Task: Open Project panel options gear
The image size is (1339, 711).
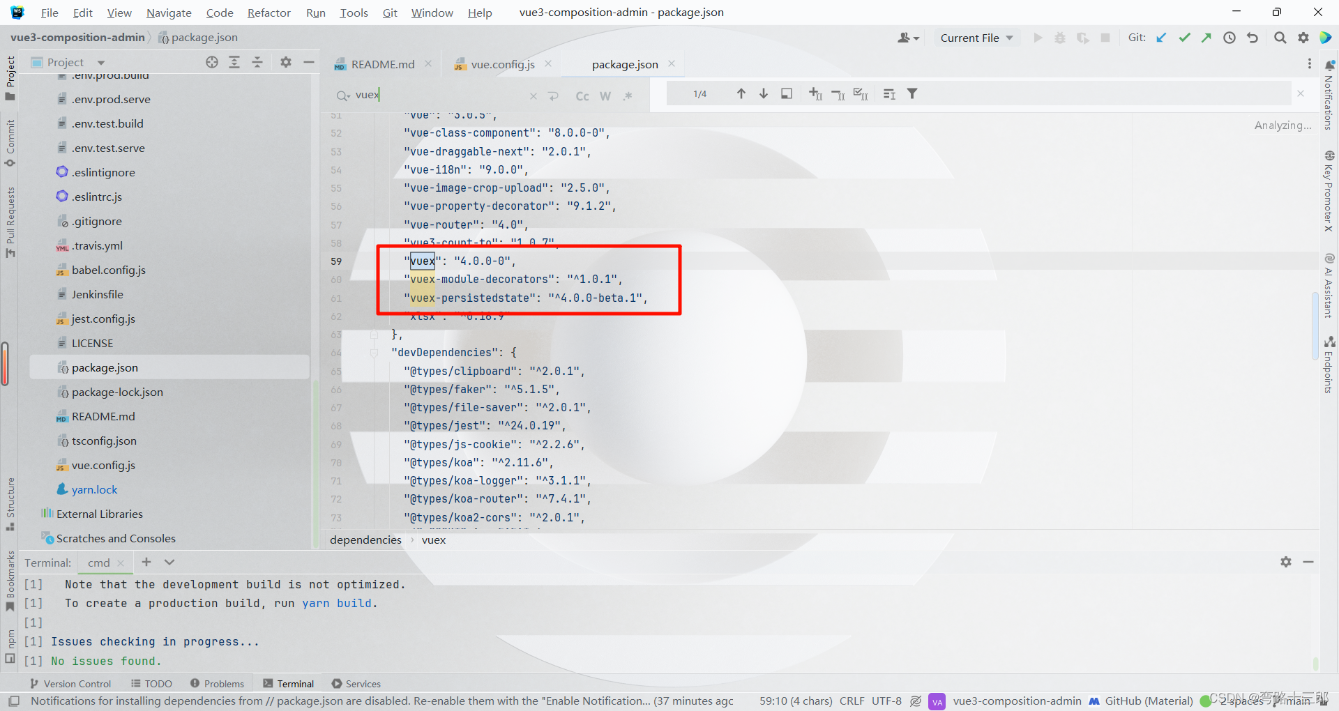Action: 286,62
